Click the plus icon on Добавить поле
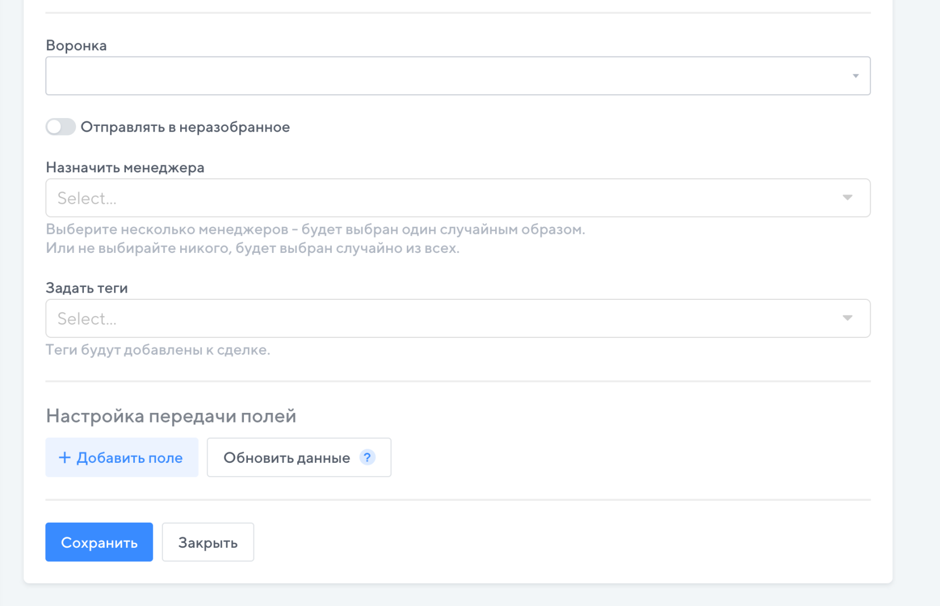940x606 pixels. (65, 458)
